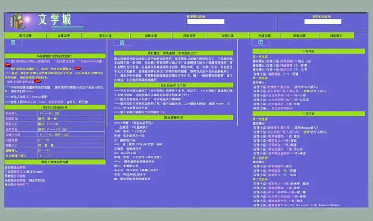This screenshot has width=373, height=221.
Task: Go to the 言情小说 section
Action: [151, 36]
